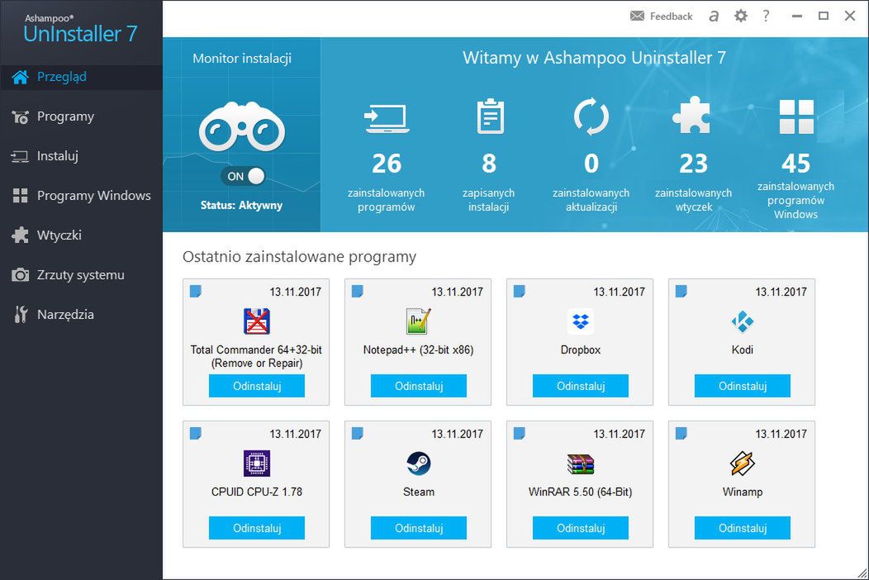Uninstall WinRAR 5.50 (64-Bit)
Viewport: 869px width, 580px height.
click(580, 528)
